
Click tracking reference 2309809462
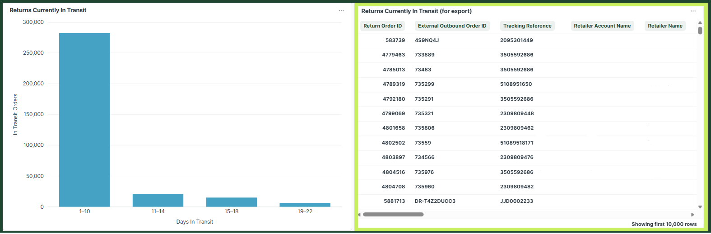coord(517,128)
